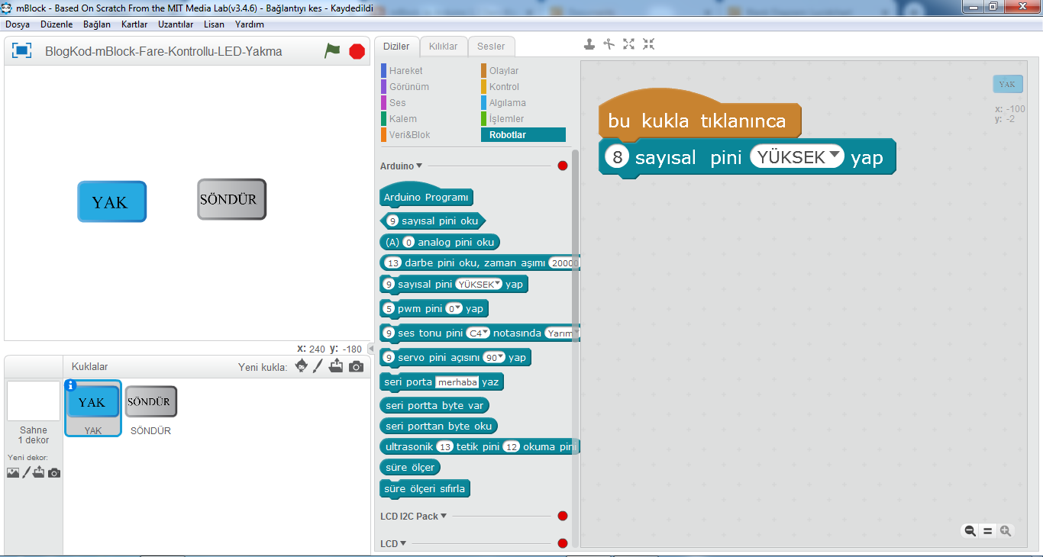The height and width of the screenshot is (557, 1043).
Task: Select the Robotlar category
Action: point(523,135)
